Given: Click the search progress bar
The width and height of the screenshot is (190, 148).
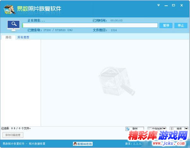Looking at the screenshot, I should pos(90,25).
